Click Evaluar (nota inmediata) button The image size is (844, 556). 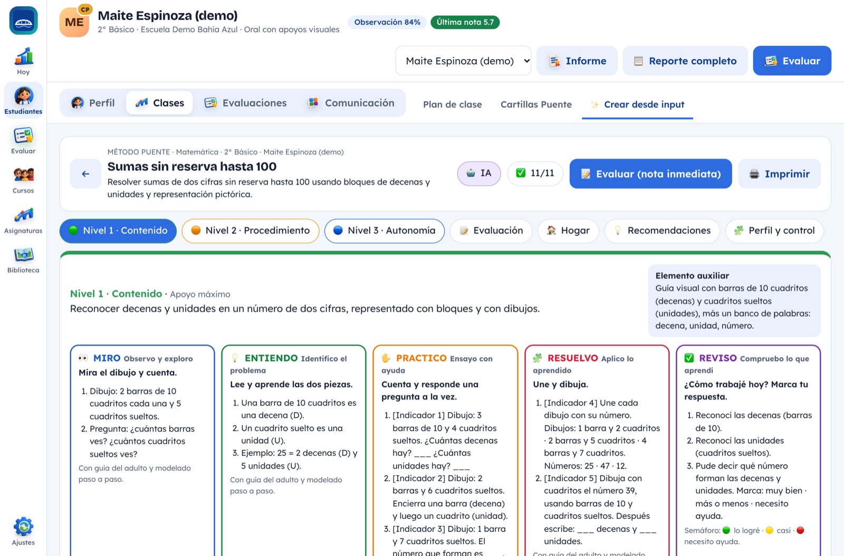tap(650, 174)
